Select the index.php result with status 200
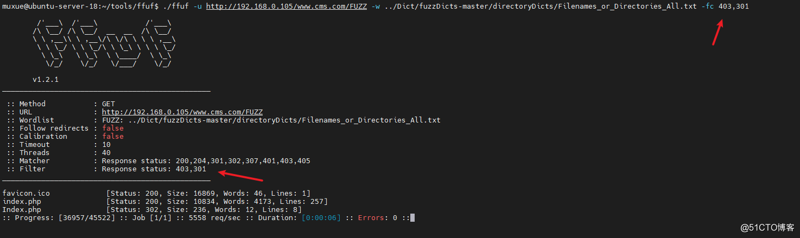800x238 pixels. coord(165,201)
